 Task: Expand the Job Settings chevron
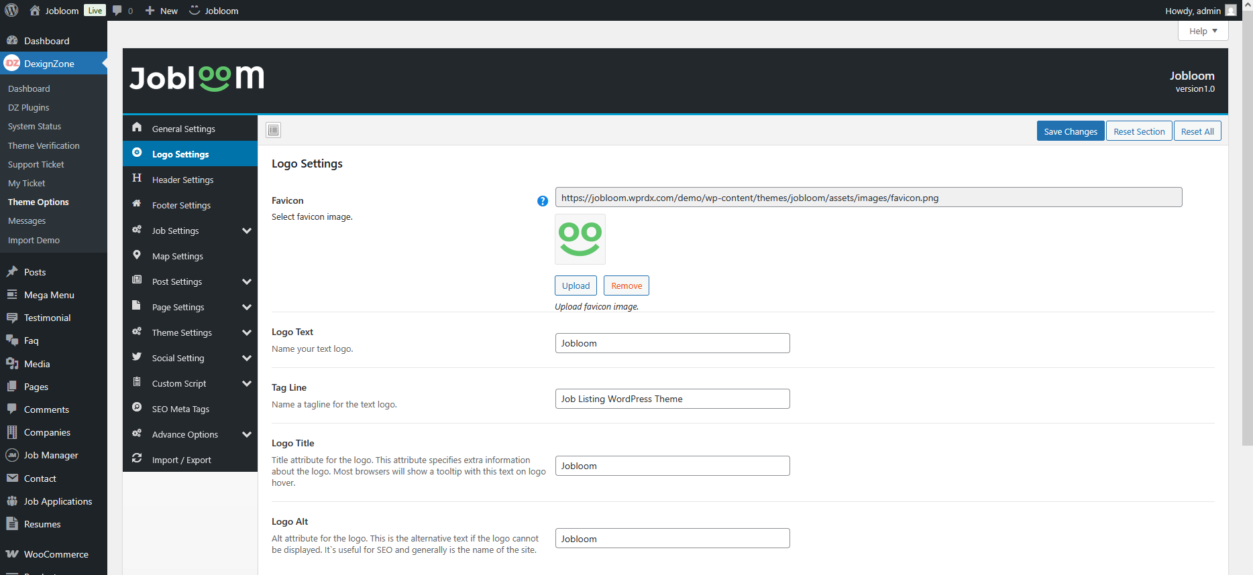click(x=246, y=231)
